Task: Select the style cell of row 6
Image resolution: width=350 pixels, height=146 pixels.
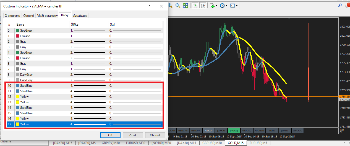Action: pos(135,64)
